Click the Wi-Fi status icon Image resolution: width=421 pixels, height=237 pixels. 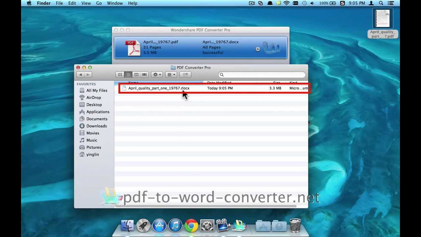click(x=286, y=3)
